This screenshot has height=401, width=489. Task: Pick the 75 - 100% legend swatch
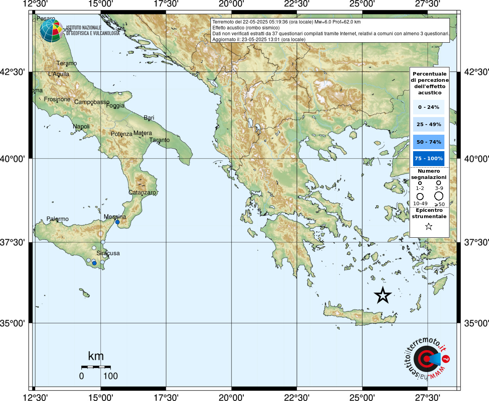pyautogui.click(x=429, y=159)
